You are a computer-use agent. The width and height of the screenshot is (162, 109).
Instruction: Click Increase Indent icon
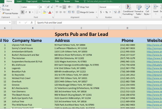pyautogui.click(x=73, y=12)
